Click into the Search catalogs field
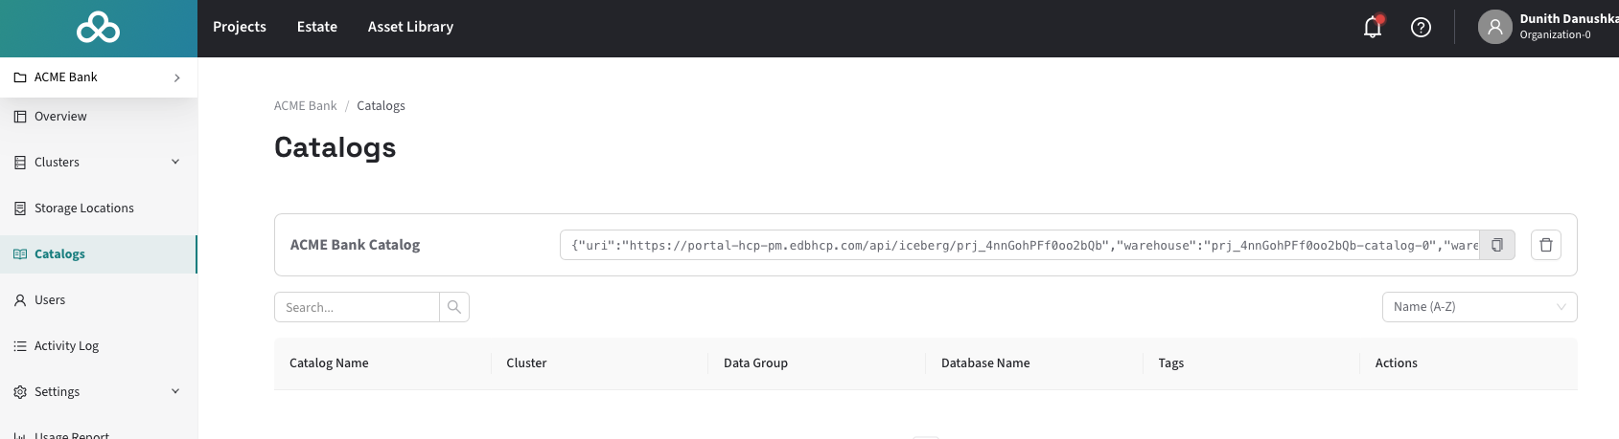Image resolution: width=1619 pixels, height=439 pixels. tap(357, 307)
